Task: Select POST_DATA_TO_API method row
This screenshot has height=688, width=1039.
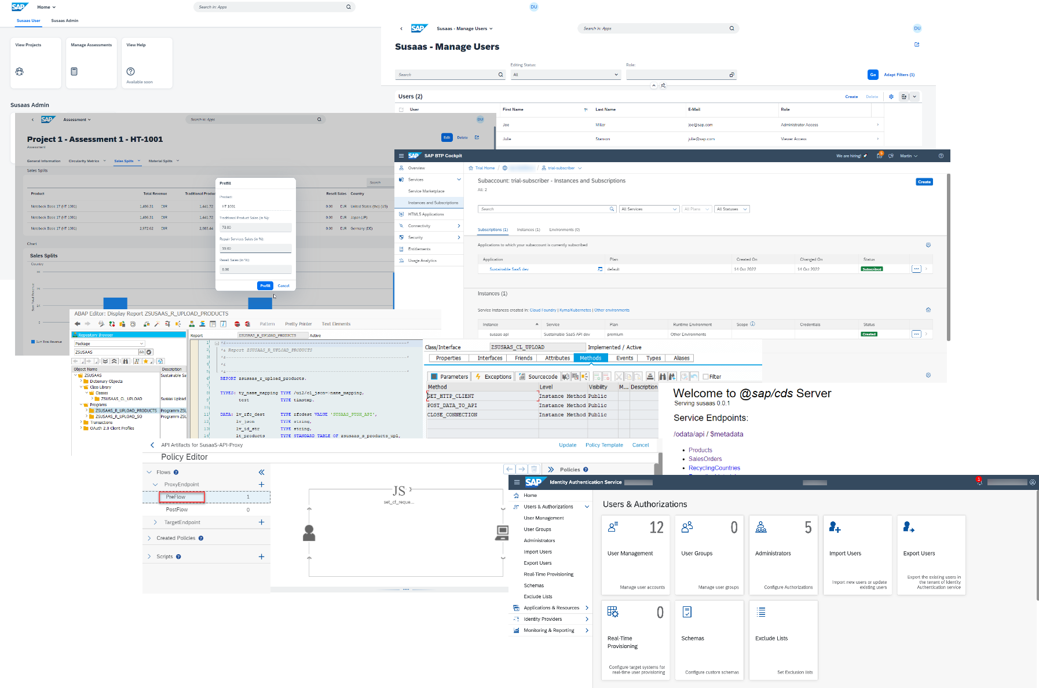Action: [542, 405]
